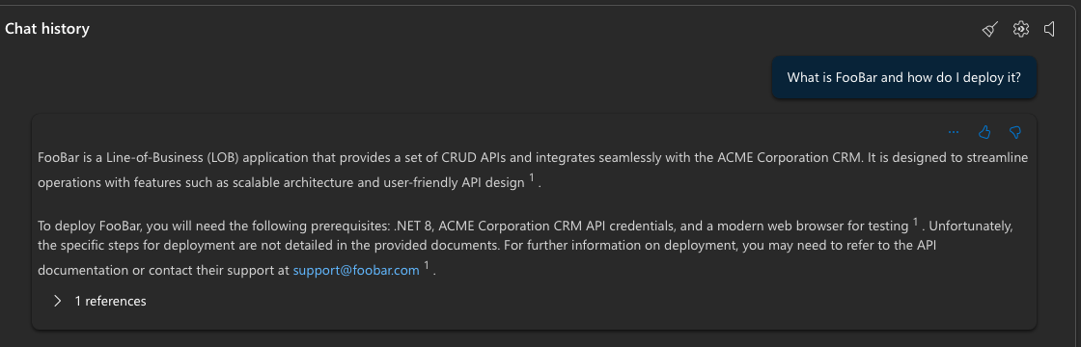Open citation 1 after 'user-friendly API design'

tap(532, 179)
